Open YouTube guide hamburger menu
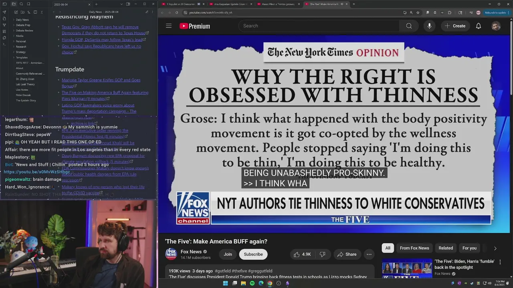 pos(169,26)
